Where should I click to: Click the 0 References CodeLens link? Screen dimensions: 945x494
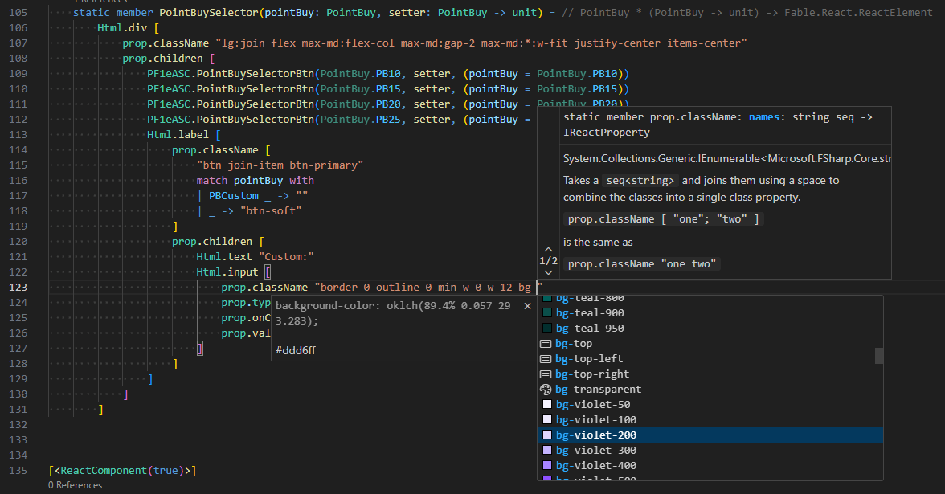pos(75,485)
